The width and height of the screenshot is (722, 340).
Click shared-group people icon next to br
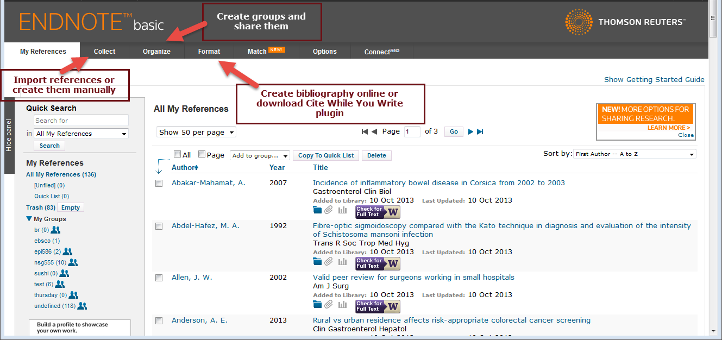[55, 230]
